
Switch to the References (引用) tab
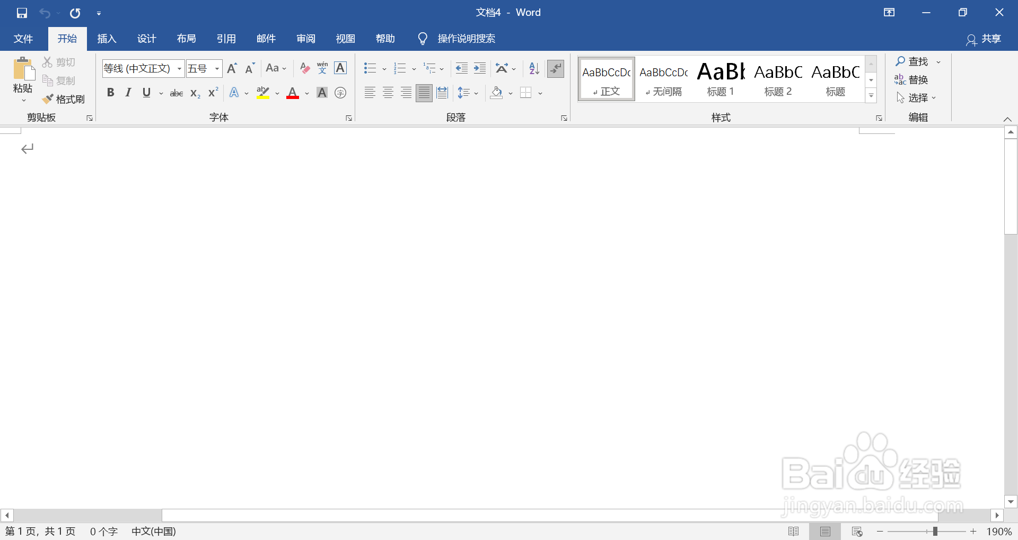click(226, 38)
